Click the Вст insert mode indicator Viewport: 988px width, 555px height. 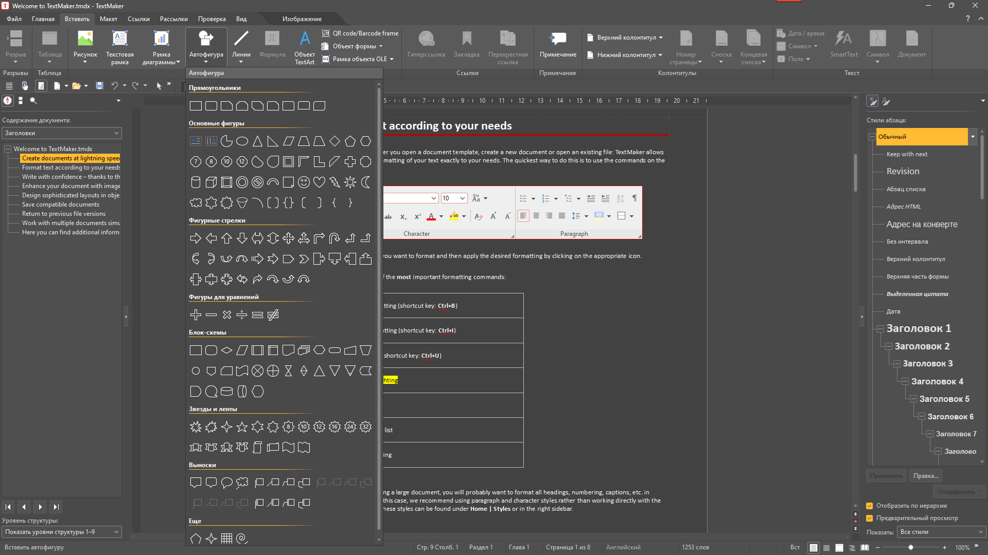click(x=795, y=547)
